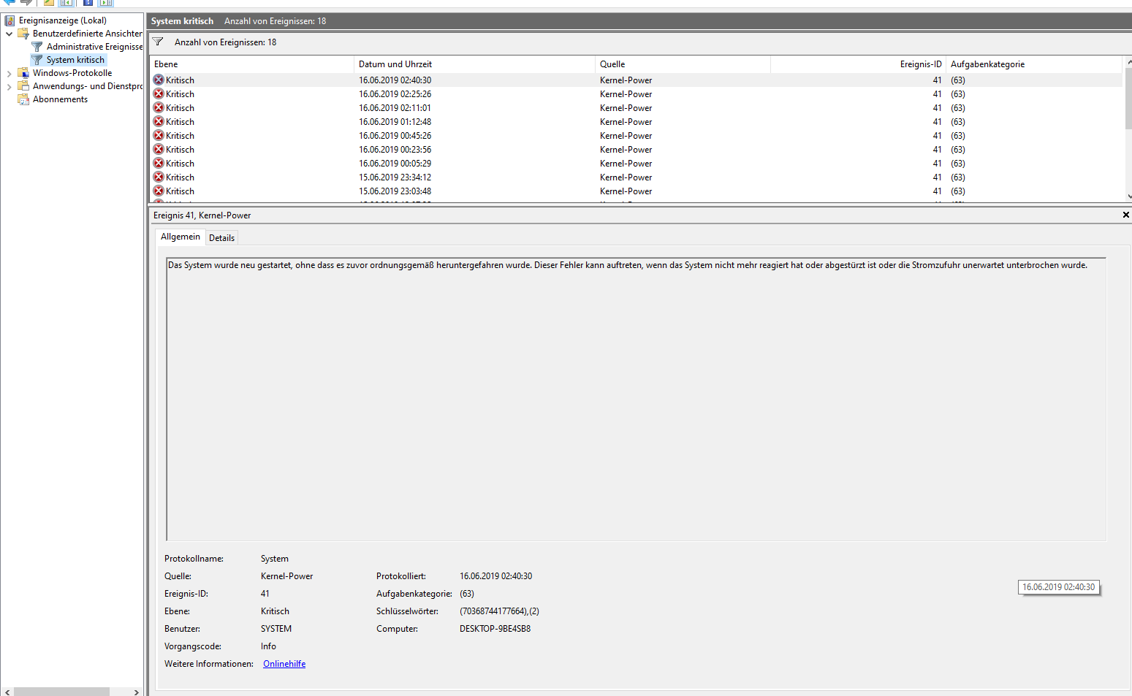Viewport: 1132px width, 696px height.
Task: Select the event dated 15.06.2019 23:34:12
Action: click(x=636, y=177)
